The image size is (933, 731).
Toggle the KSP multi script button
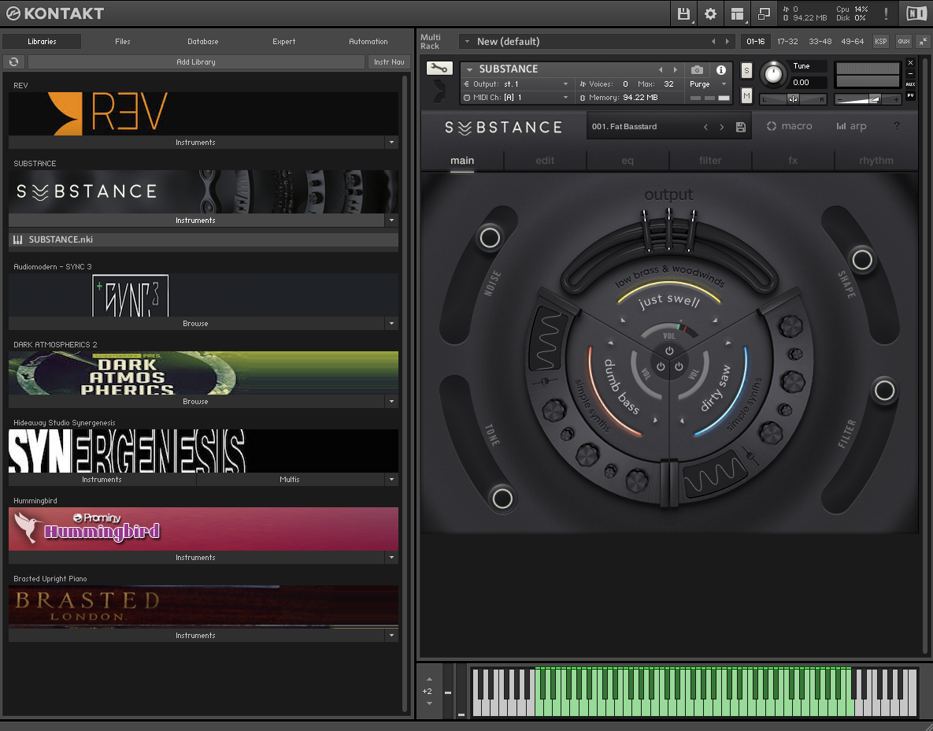pyautogui.click(x=880, y=42)
